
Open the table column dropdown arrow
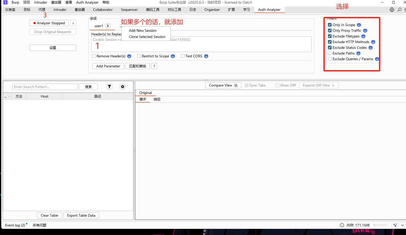(9, 96)
